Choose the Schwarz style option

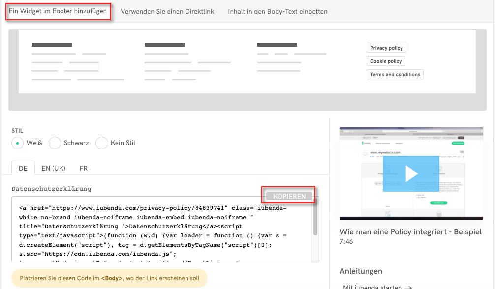[x=55, y=143]
